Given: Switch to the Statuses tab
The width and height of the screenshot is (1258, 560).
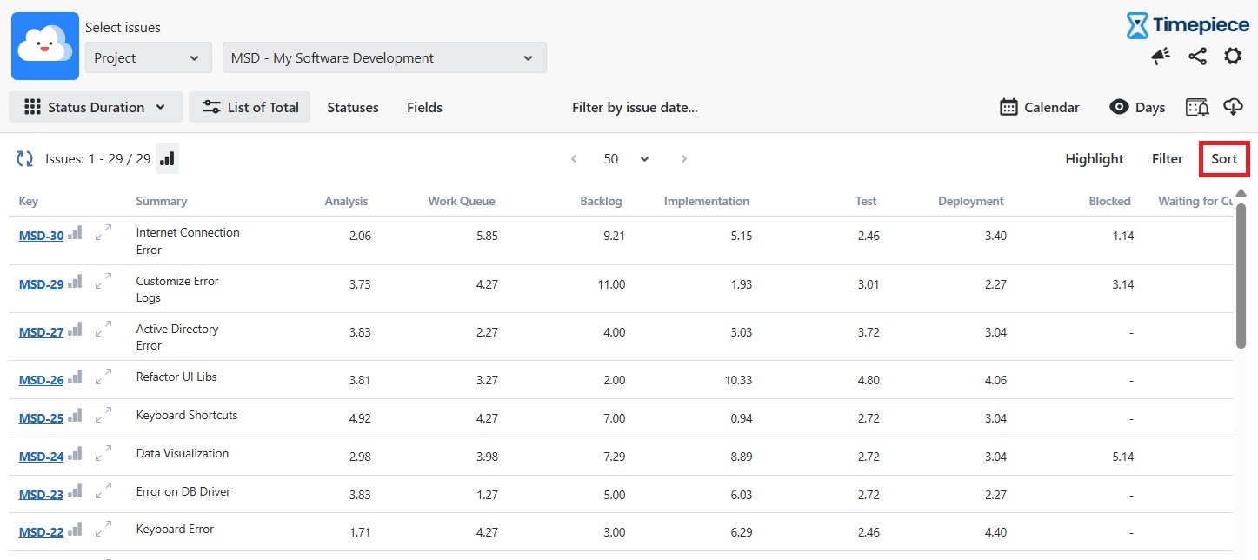Looking at the screenshot, I should [353, 108].
